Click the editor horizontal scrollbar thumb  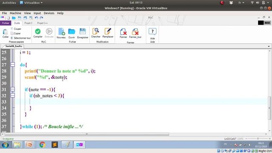pos(87,134)
